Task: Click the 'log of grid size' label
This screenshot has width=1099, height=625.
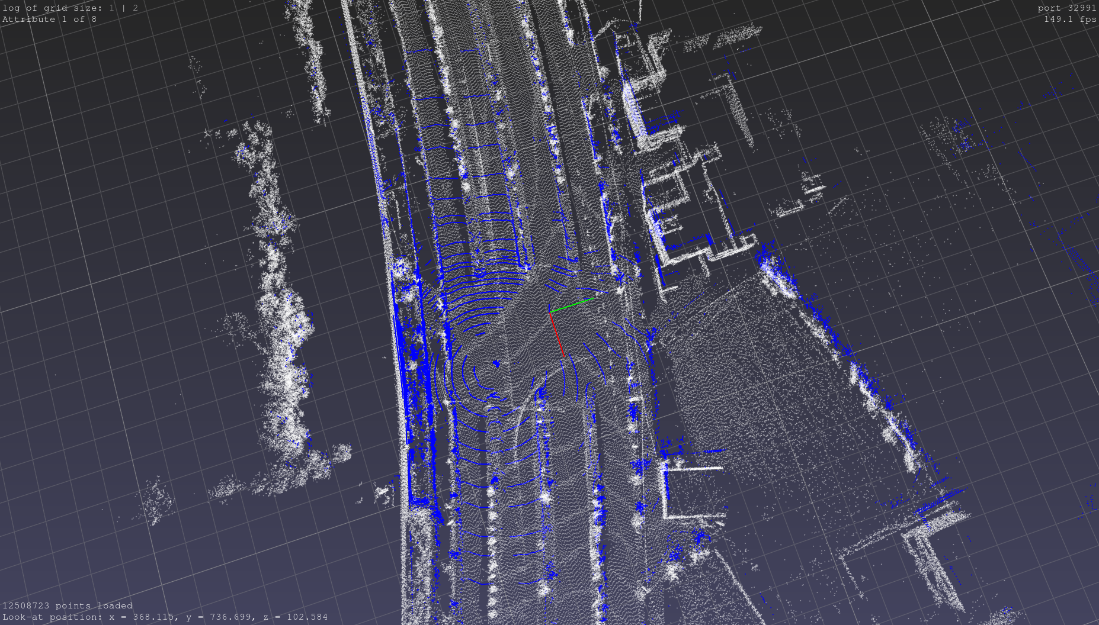Action: 52,8
